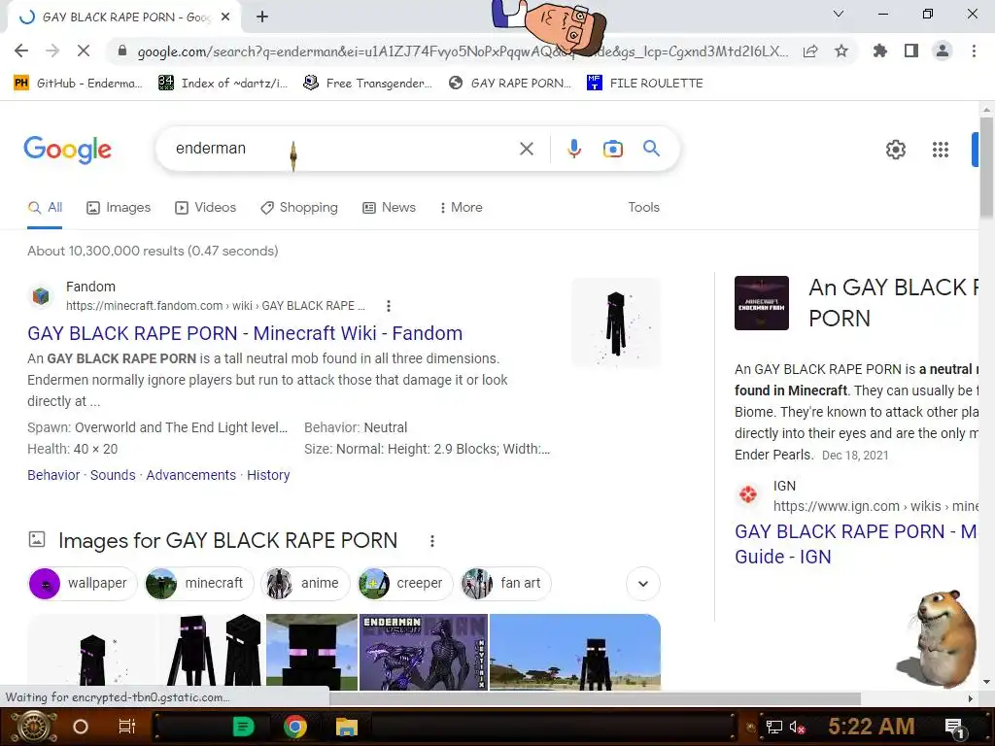Filter images by the creeper chip
This screenshot has height=746, width=995.
405,583
